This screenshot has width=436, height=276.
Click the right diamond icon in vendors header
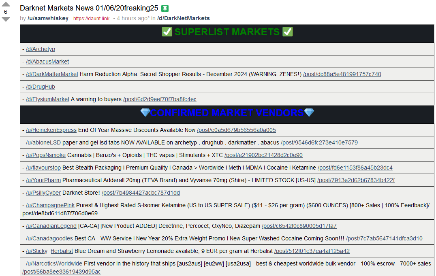(309, 113)
